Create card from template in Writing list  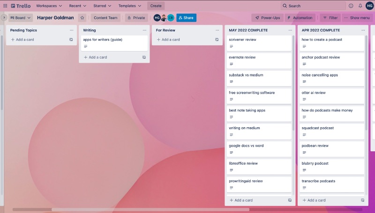144,57
